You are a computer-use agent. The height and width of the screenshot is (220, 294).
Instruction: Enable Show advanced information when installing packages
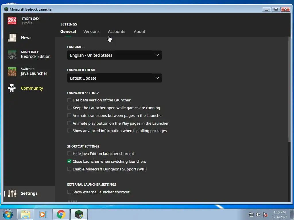(69, 131)
